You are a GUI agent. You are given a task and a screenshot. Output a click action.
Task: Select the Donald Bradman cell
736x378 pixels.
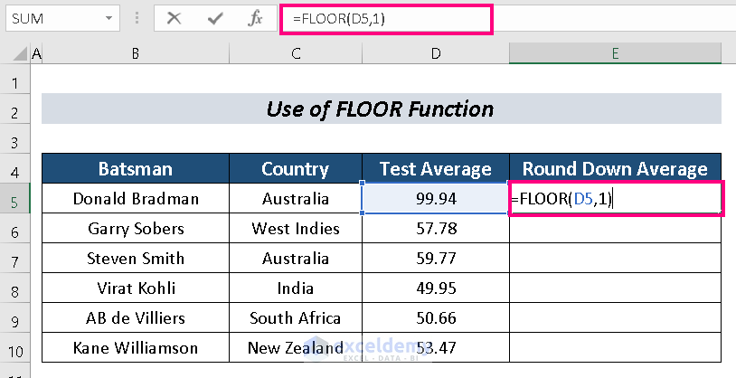pyautogui.click(x=135, y=199)
